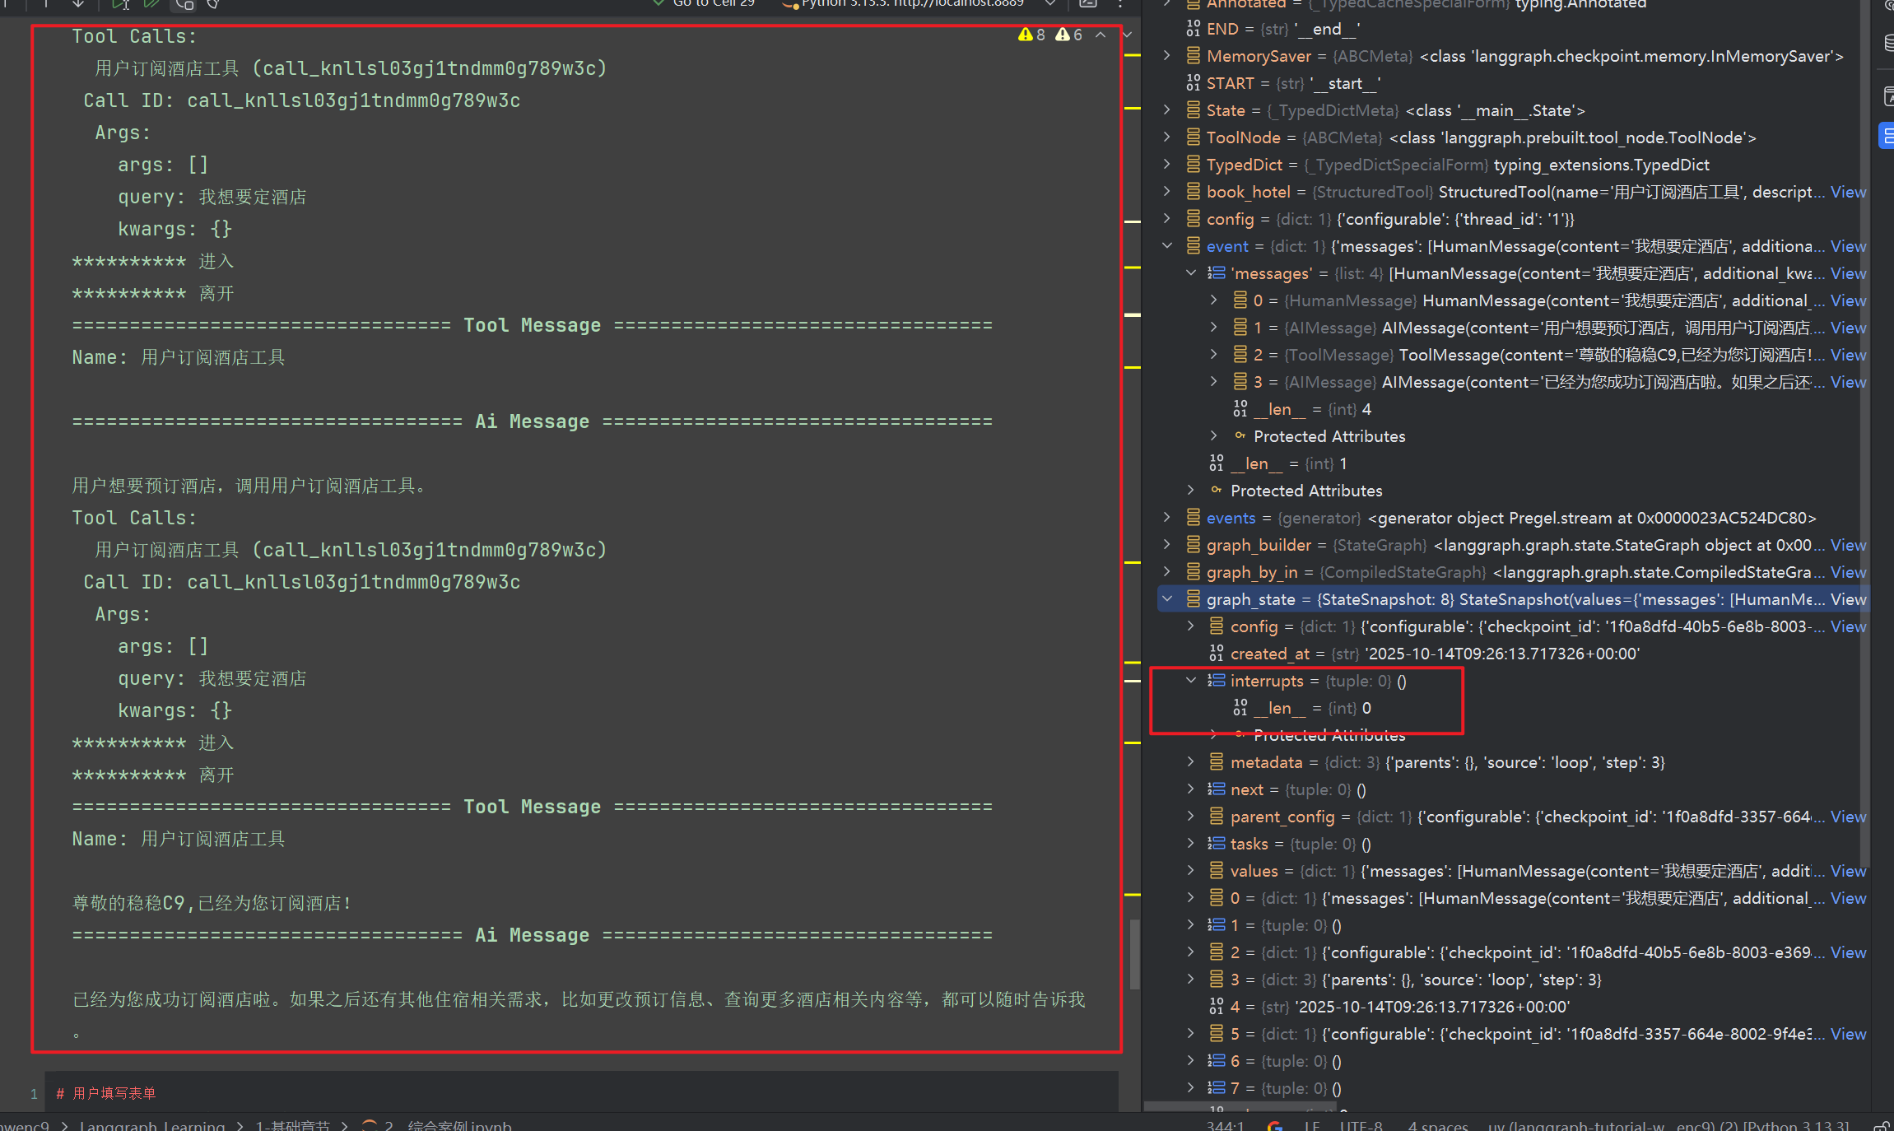Collapse the interrupts tuple node

[1191, 681]
